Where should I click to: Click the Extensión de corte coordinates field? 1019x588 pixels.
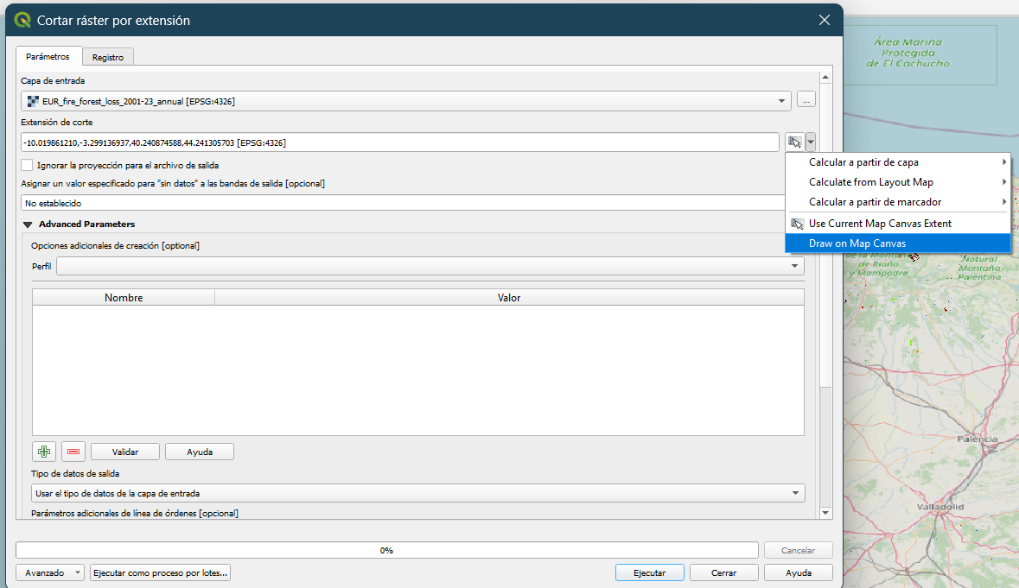pos(400,142)
